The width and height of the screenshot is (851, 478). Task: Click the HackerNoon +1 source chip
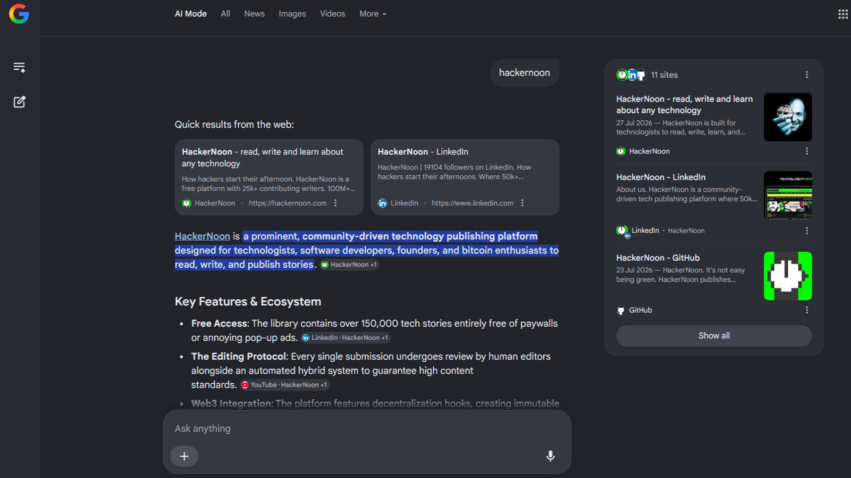click(349, 265)
